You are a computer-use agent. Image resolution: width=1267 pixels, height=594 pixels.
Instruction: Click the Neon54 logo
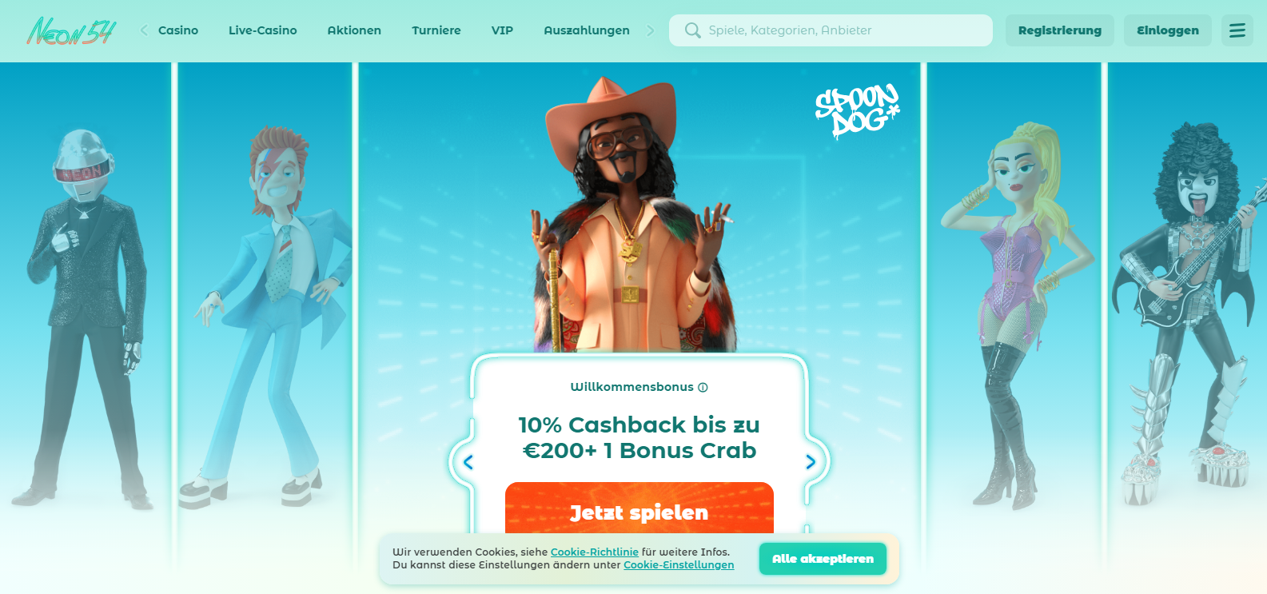pyautogui.click(x=71, y=30)
